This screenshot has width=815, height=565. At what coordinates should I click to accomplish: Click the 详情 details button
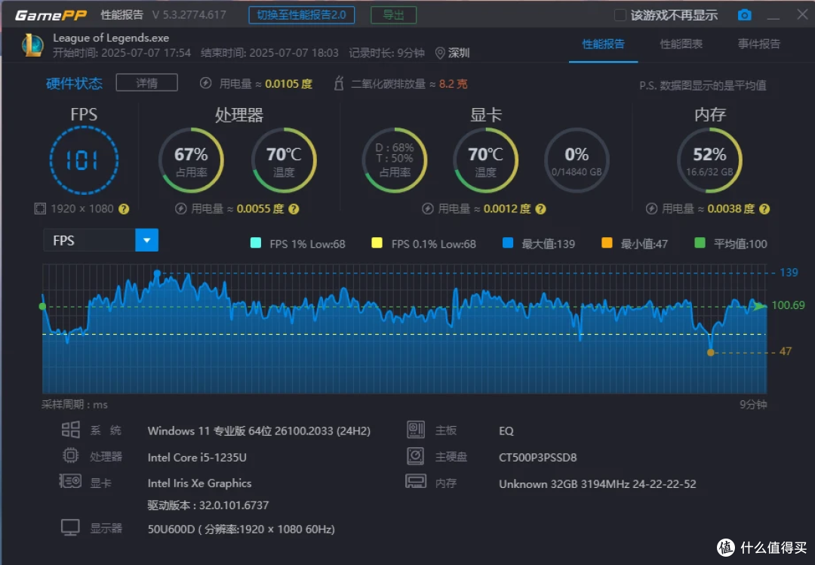tap(147, 83)
